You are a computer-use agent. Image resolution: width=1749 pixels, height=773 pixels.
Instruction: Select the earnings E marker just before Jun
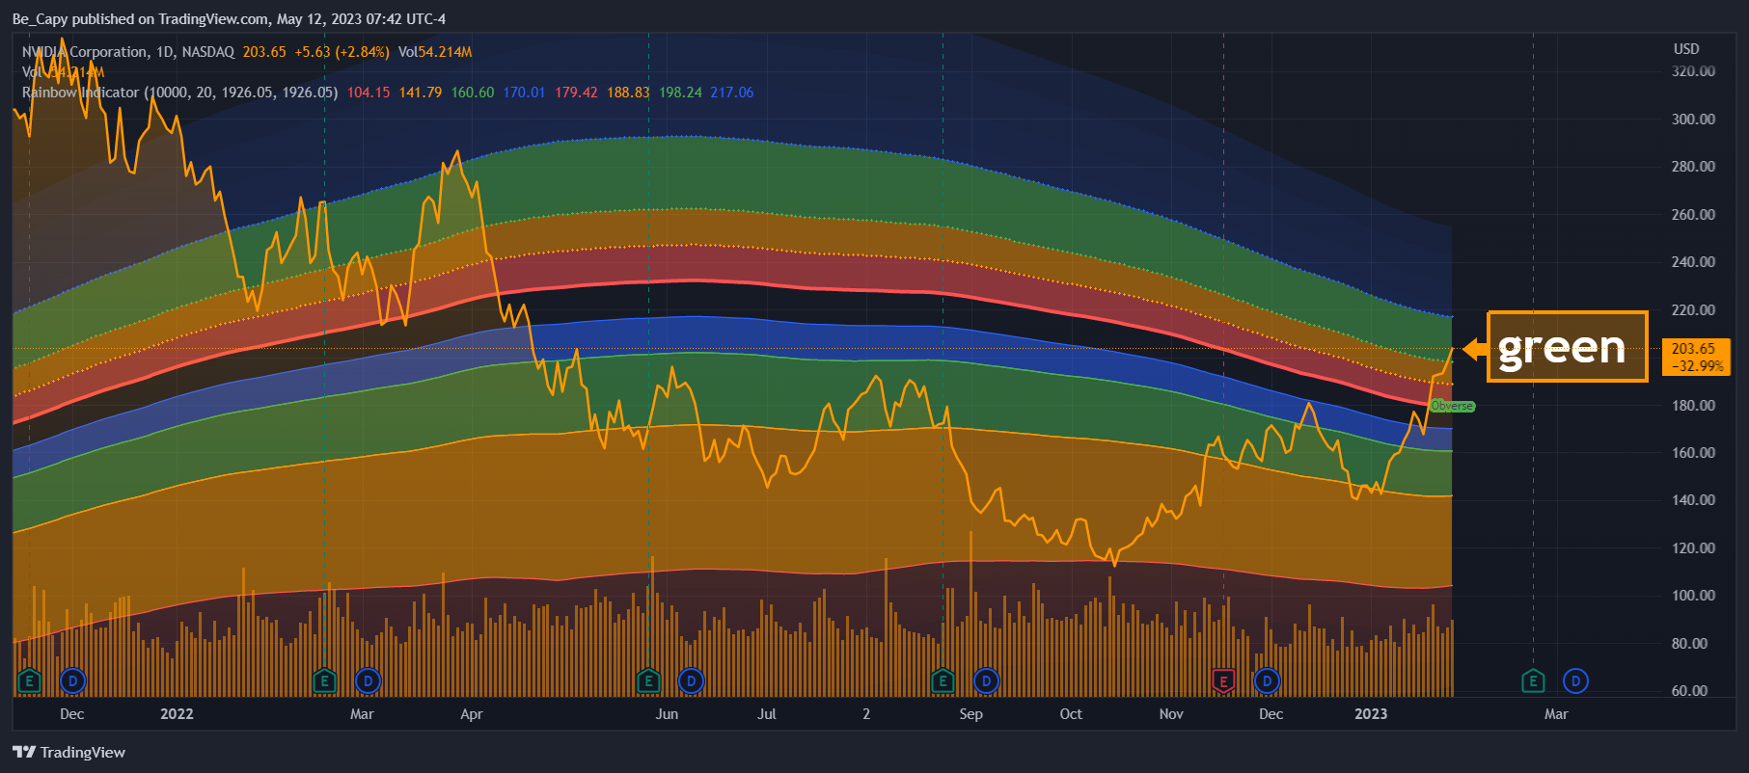[x=648, y=681]
